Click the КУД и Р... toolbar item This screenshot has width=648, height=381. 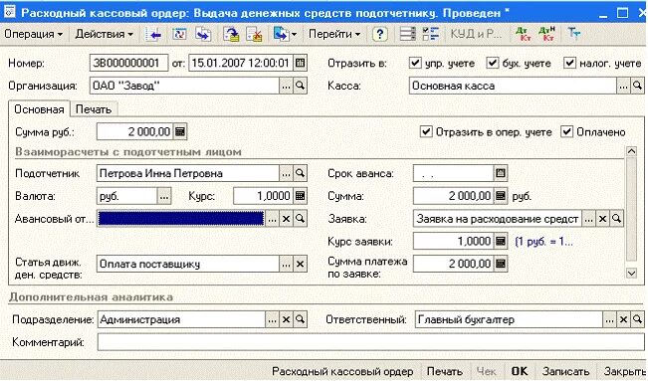coord(476,34)
